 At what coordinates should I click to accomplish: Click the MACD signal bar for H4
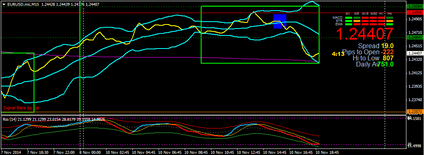tap(390, 18)
